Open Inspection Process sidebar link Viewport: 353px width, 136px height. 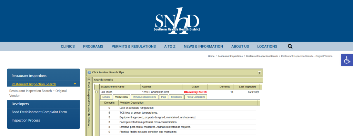[26, 120]
